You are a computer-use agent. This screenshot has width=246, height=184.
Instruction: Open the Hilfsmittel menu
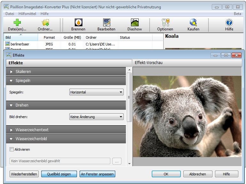[x=27, y=14]
